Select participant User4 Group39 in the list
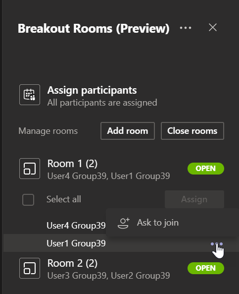 (76, 226)
